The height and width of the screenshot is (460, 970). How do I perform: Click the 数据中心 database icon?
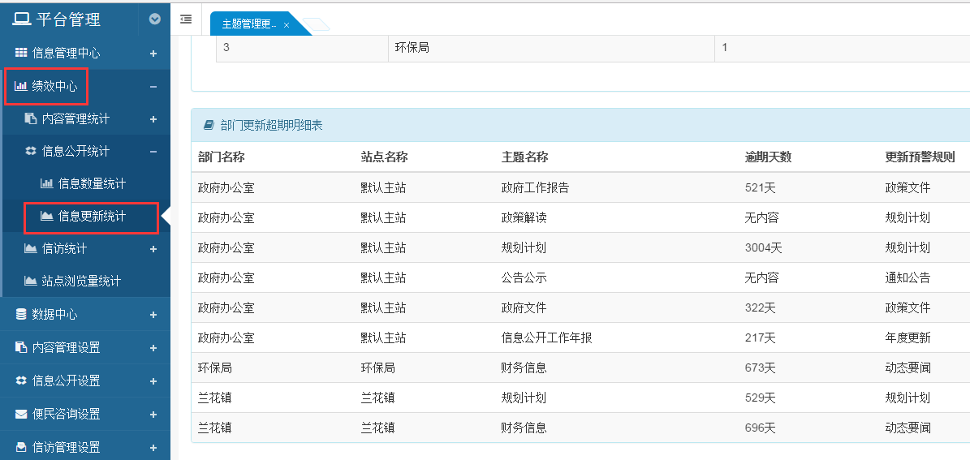click(x=21, y=314)
